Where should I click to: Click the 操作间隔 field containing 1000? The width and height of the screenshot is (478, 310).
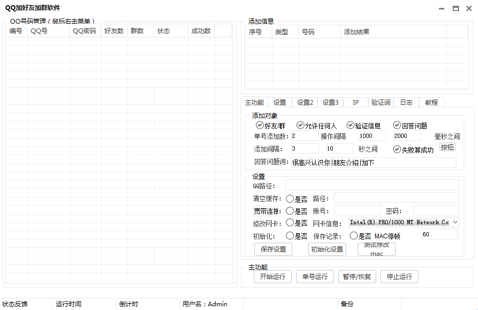pos(372,136)
